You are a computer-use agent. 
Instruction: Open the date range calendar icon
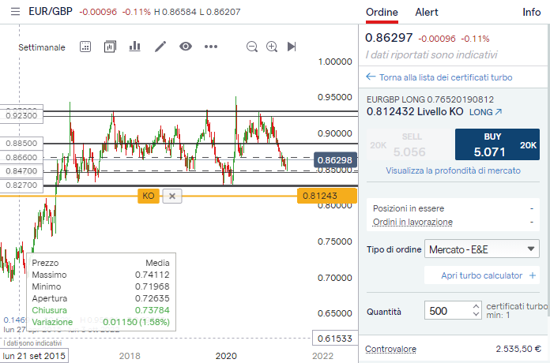(x=85, y=47)
